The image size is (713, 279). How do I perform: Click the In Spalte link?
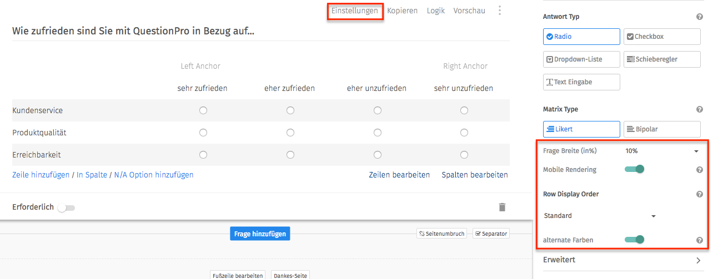click(x=92, y=175)
